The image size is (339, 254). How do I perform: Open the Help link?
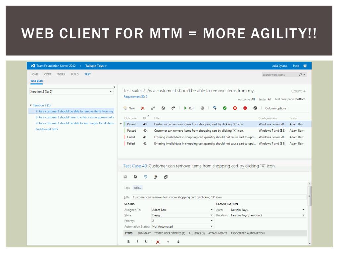296,66
